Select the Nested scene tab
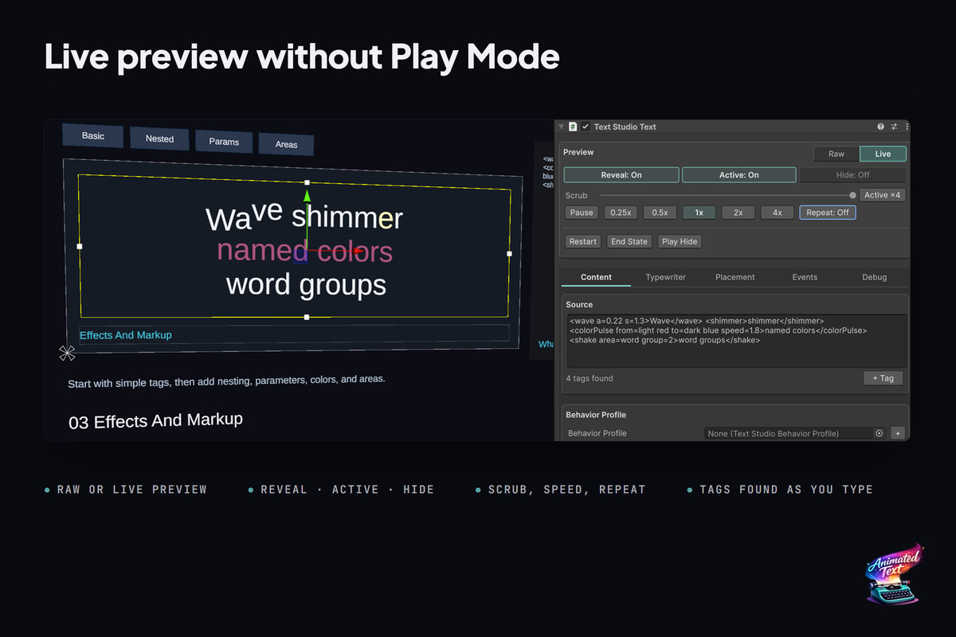Image resolution: width=956 pixels, height=637 pixels. point(159,139)
